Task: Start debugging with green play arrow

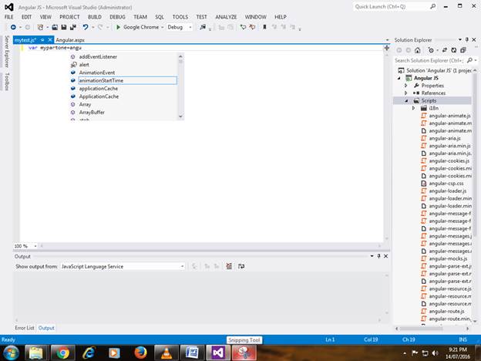Action: (118, 27)
